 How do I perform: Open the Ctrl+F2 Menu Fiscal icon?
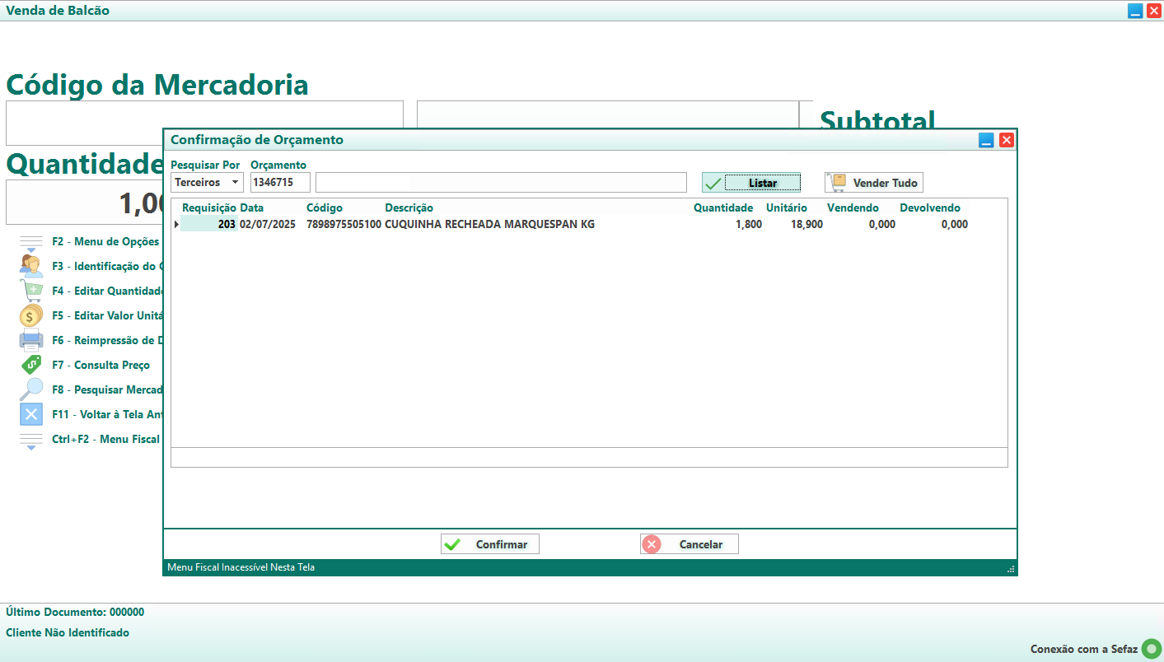(30, 440)
